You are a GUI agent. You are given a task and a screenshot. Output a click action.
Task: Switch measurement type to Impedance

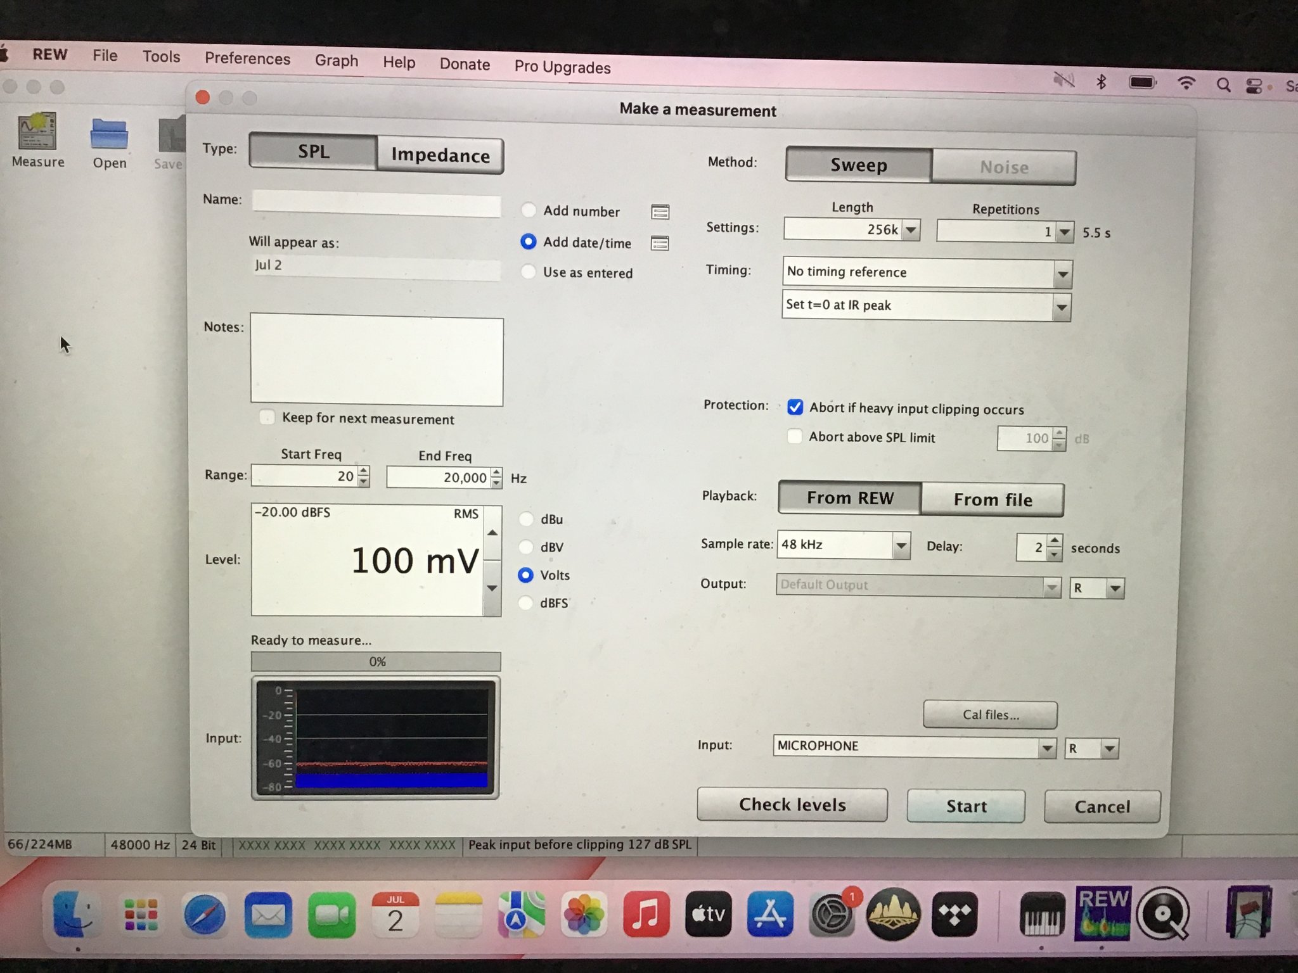point(440,155)
